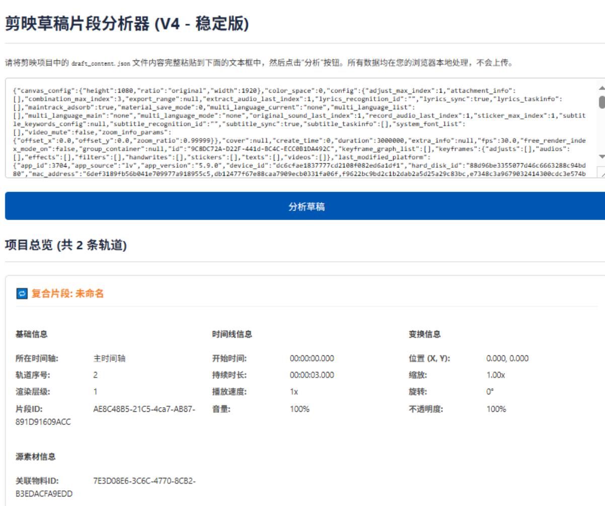Click the 旋转 label

418,391
